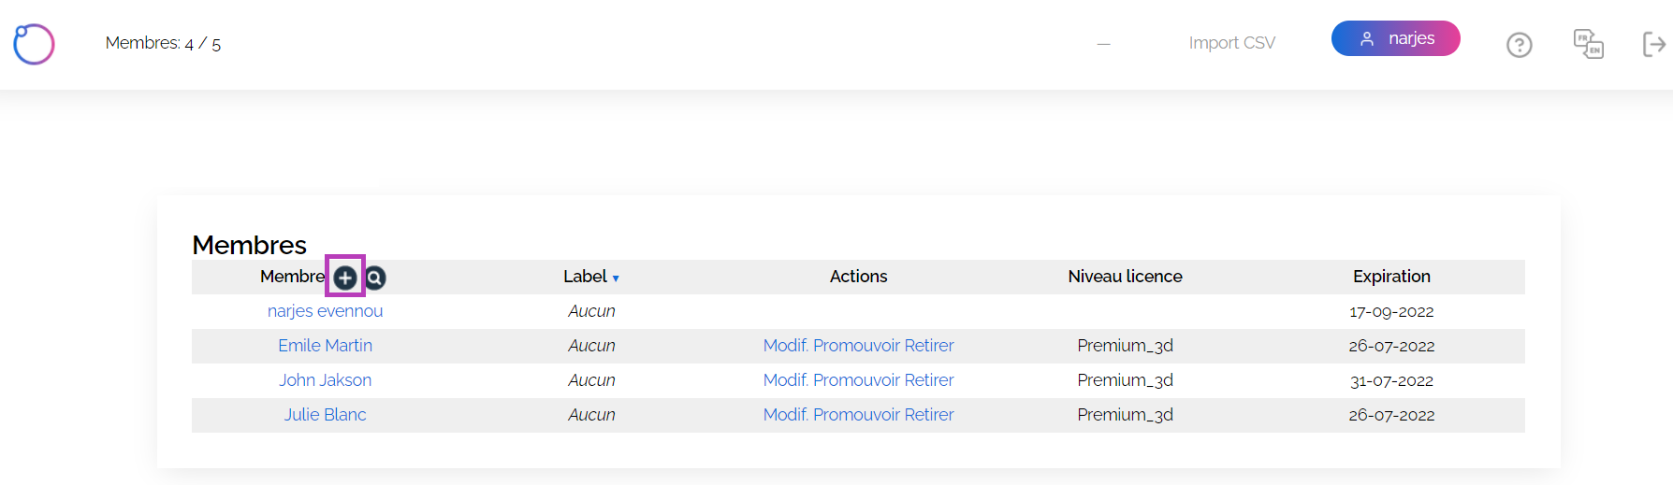This screenshot has height=485, width=1673.
Task: Open Emile Martin member link
Action: [325, 346]
